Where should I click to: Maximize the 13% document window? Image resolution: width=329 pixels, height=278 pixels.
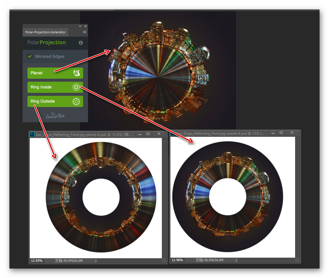pos(281,133)
